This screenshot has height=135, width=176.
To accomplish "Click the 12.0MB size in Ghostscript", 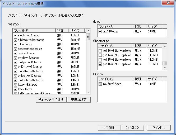I will pyautogui.click(x=153, y=64).
